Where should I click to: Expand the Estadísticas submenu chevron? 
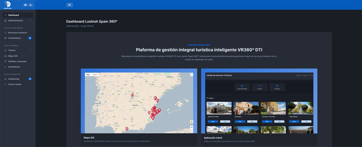30,67
